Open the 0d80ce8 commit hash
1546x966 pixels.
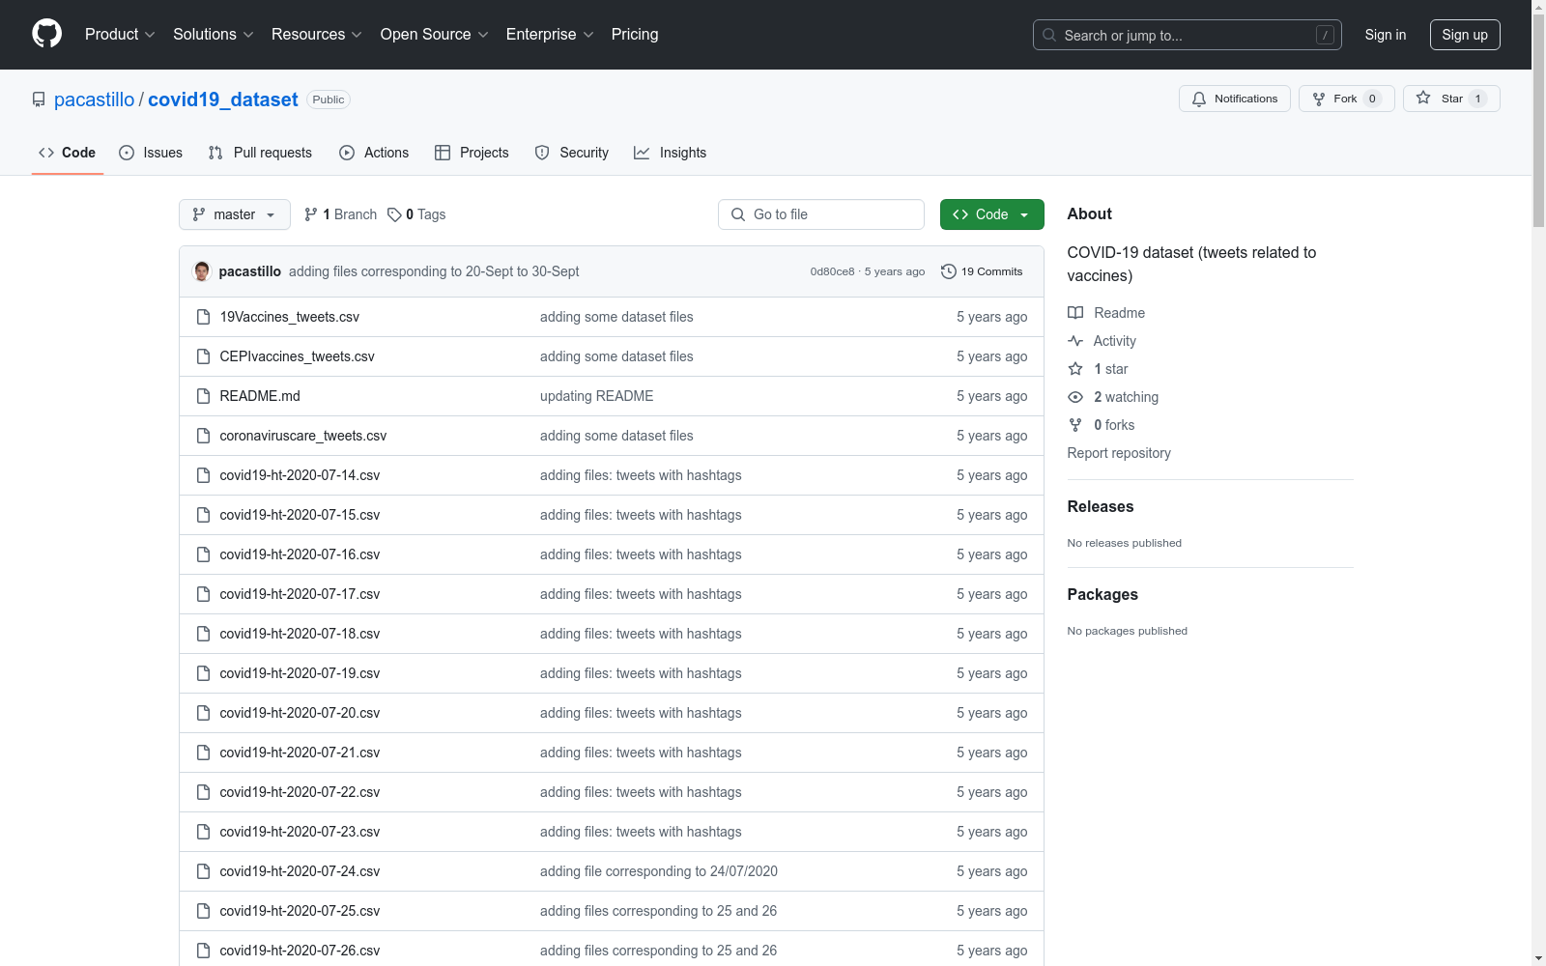(833, 271)
